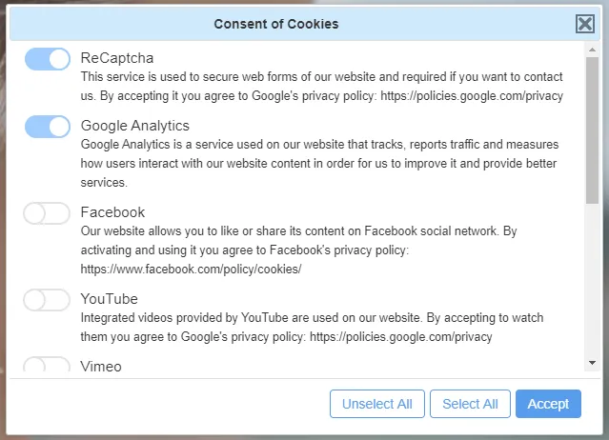Click the ReCaptcha privacy policy description
The width and height of the screenshot is (609, 440).
(321, 86)
